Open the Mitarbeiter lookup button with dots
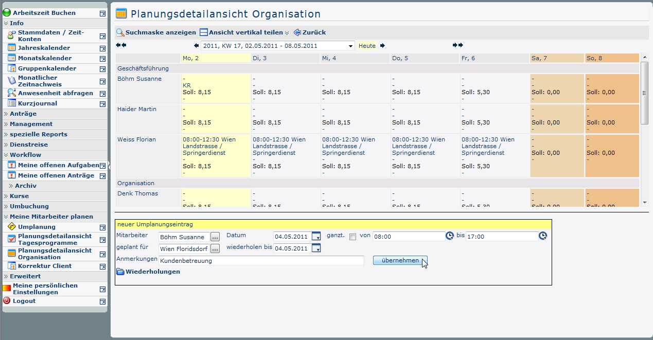This screenshot has width=653, height=340. pos(215,237)
